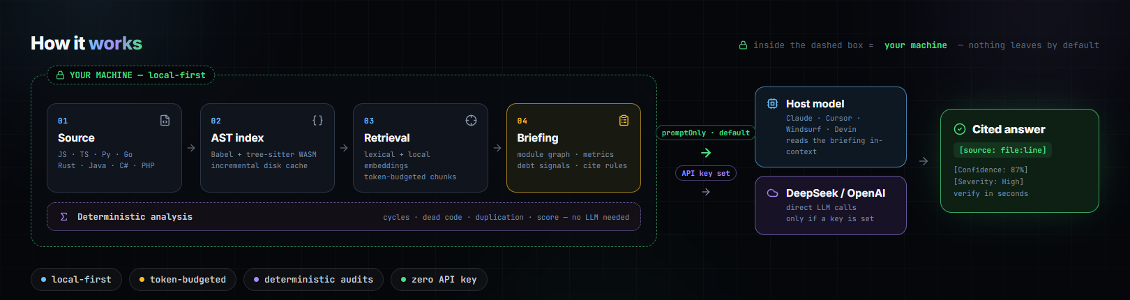1130x300 pixels.
Task: Click the lock icon in YOUR MACHINE badge
Action: click(x=60, y=75)
